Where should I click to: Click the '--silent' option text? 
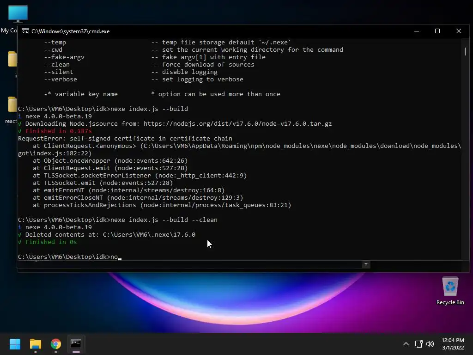[x=59, y=72]
